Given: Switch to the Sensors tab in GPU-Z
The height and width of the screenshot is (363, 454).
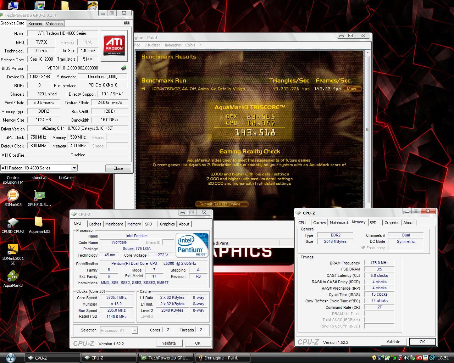Looking at the screenshot, I should click(35, 23).
